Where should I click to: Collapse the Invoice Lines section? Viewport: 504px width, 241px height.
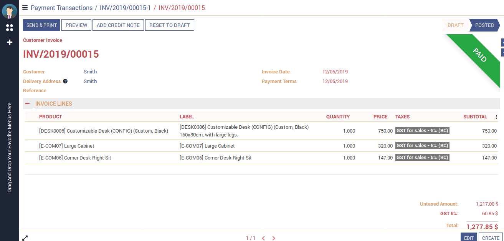28,104
